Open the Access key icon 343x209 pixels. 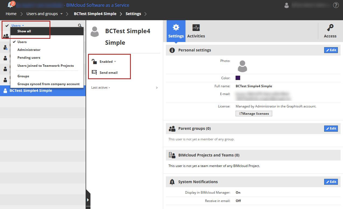coord(330,28)
